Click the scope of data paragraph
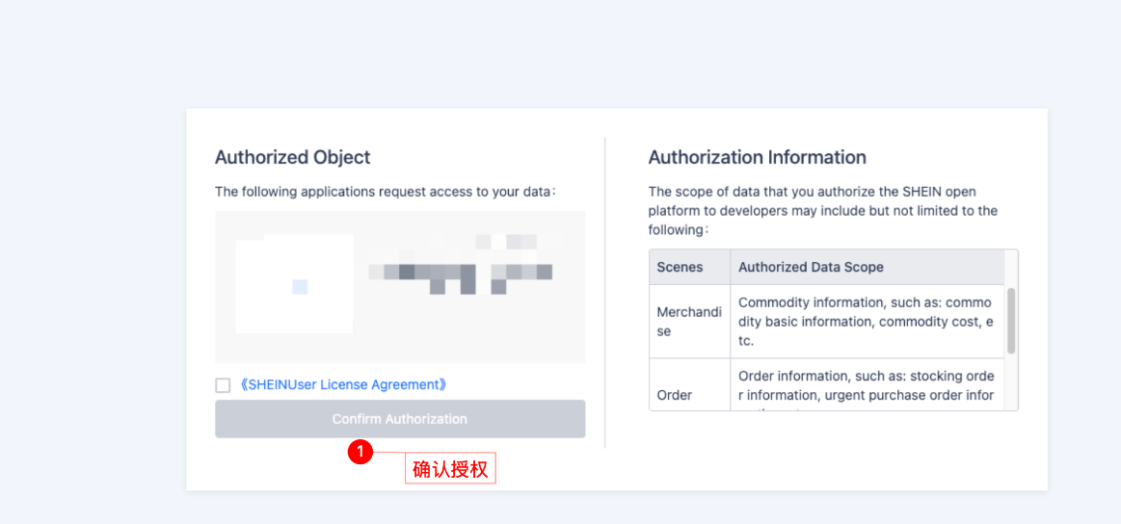 pos(822,210)
